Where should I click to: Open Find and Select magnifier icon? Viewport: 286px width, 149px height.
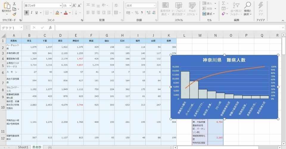248,5
